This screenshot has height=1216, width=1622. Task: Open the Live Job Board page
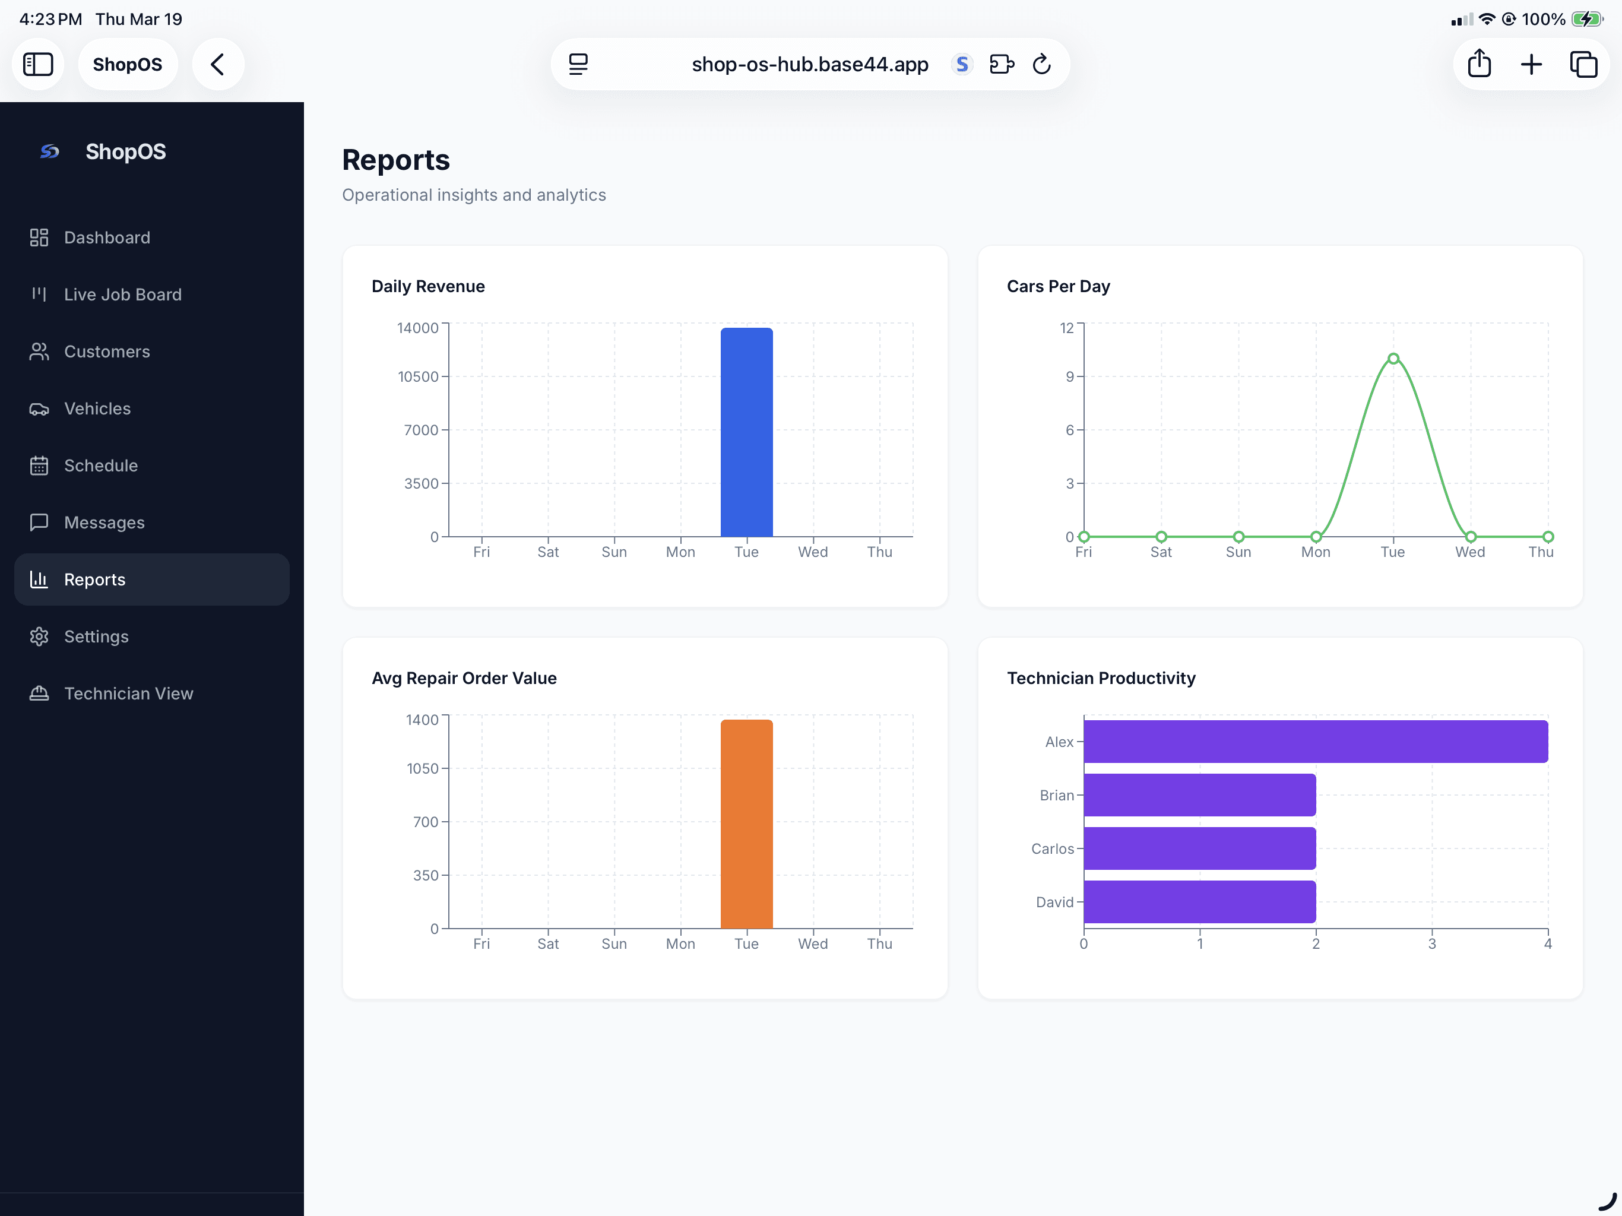122,295
